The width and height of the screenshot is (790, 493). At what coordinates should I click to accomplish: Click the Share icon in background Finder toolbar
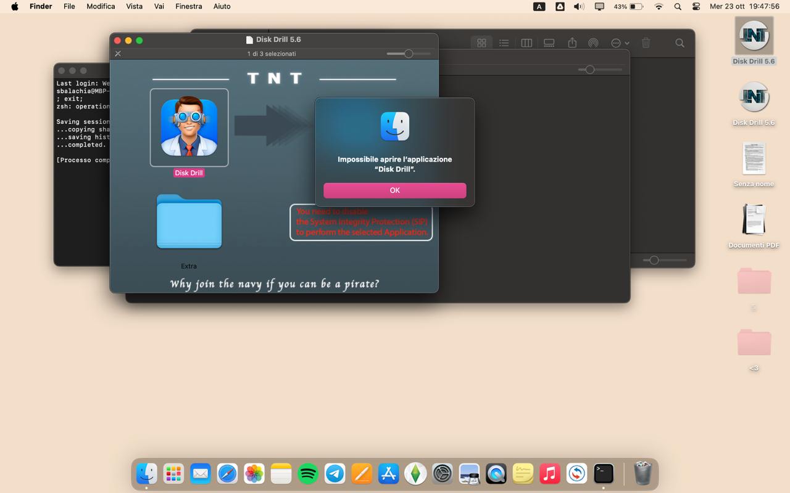pos(572,43)
